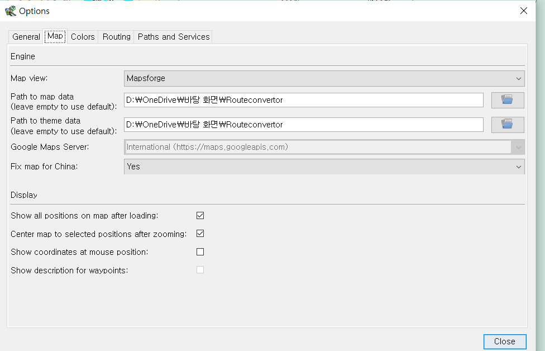The height and width of the screenshot is (351, 545).
Task: Click into the Path to map data field
Action: [x=303, y=100]
